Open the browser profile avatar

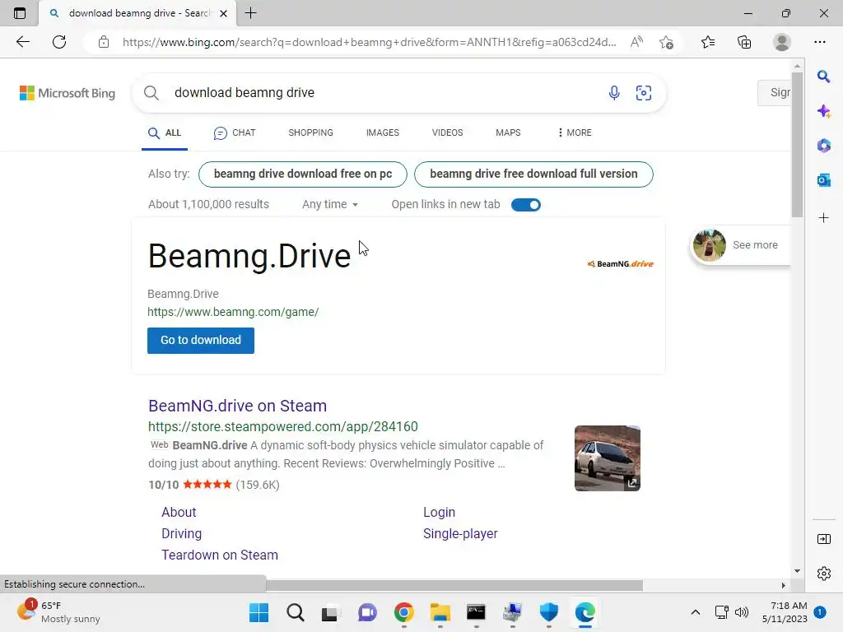pos(782,42)
